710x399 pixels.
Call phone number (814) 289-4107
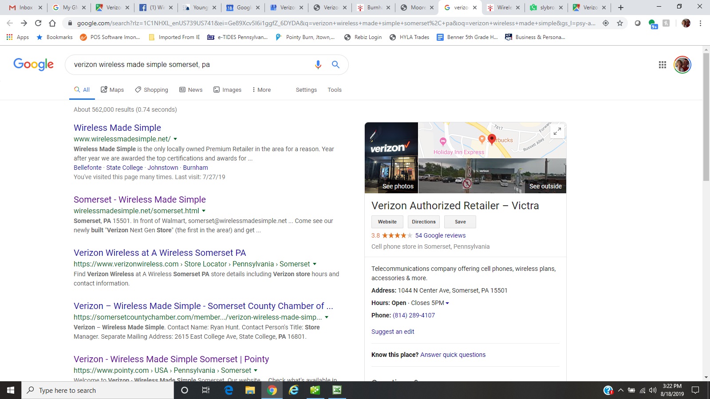[414, 315]
